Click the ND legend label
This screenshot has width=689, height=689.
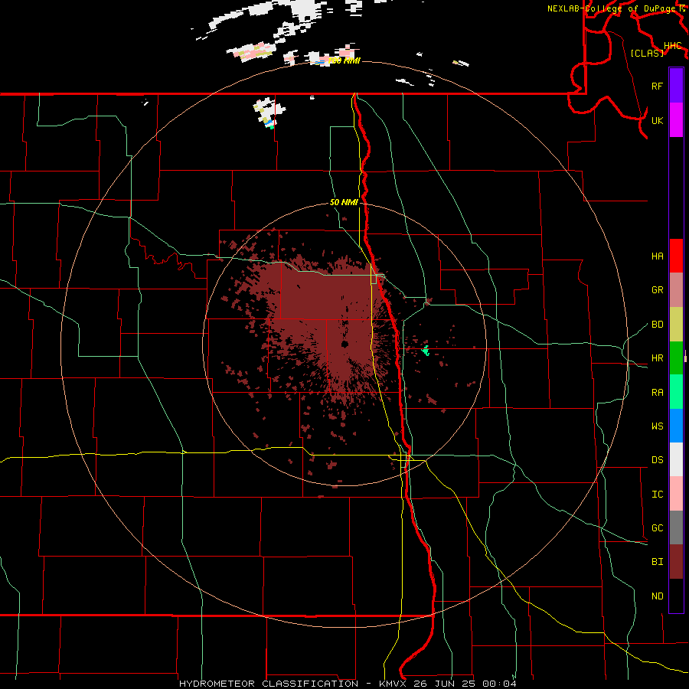657,596
